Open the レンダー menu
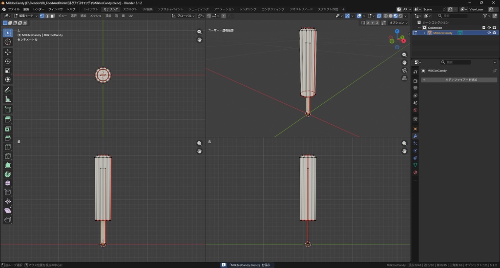 point(39,9)
